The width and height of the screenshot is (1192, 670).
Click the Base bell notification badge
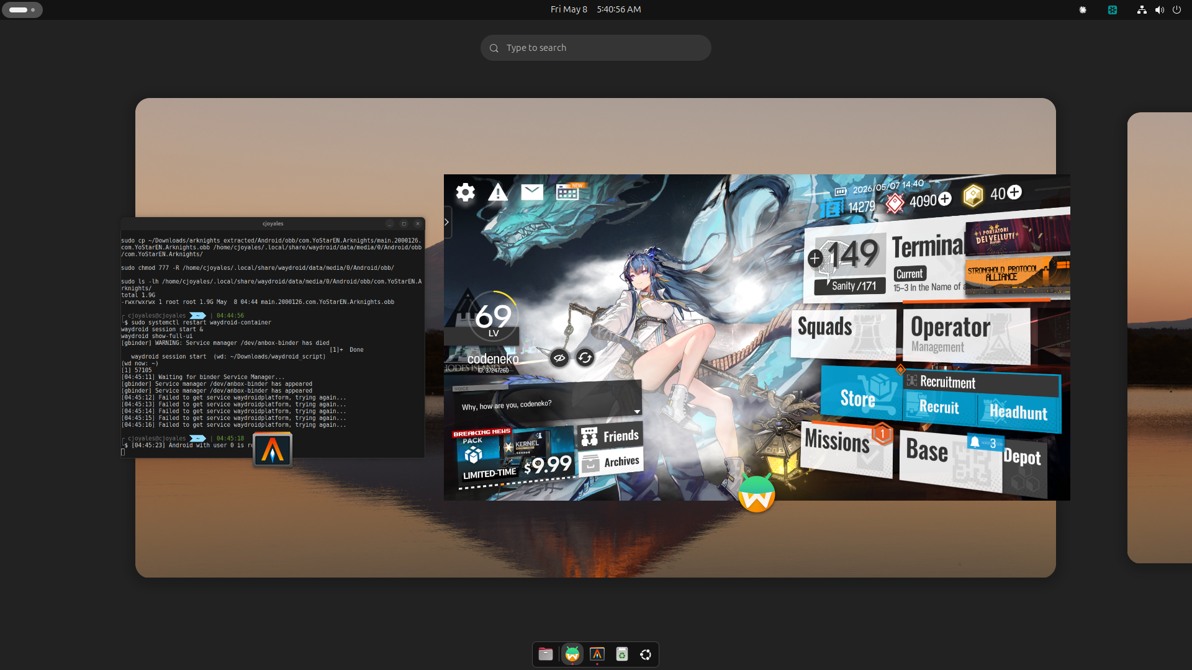tap(985, 443)
